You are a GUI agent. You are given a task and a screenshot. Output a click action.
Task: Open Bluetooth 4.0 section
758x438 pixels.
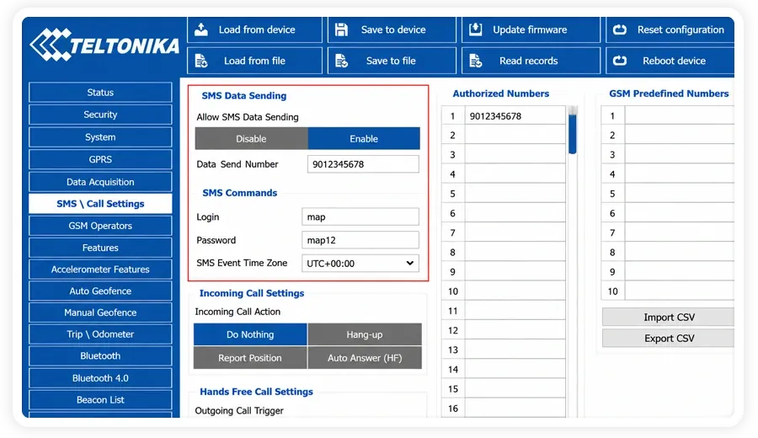click(x=100, y=378)
